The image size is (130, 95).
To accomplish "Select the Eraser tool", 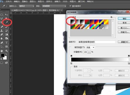I will pos(2,34).
